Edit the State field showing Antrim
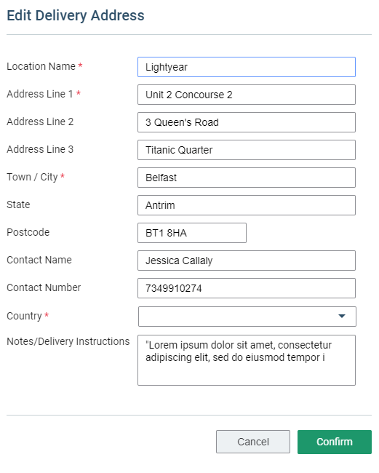 247,205
